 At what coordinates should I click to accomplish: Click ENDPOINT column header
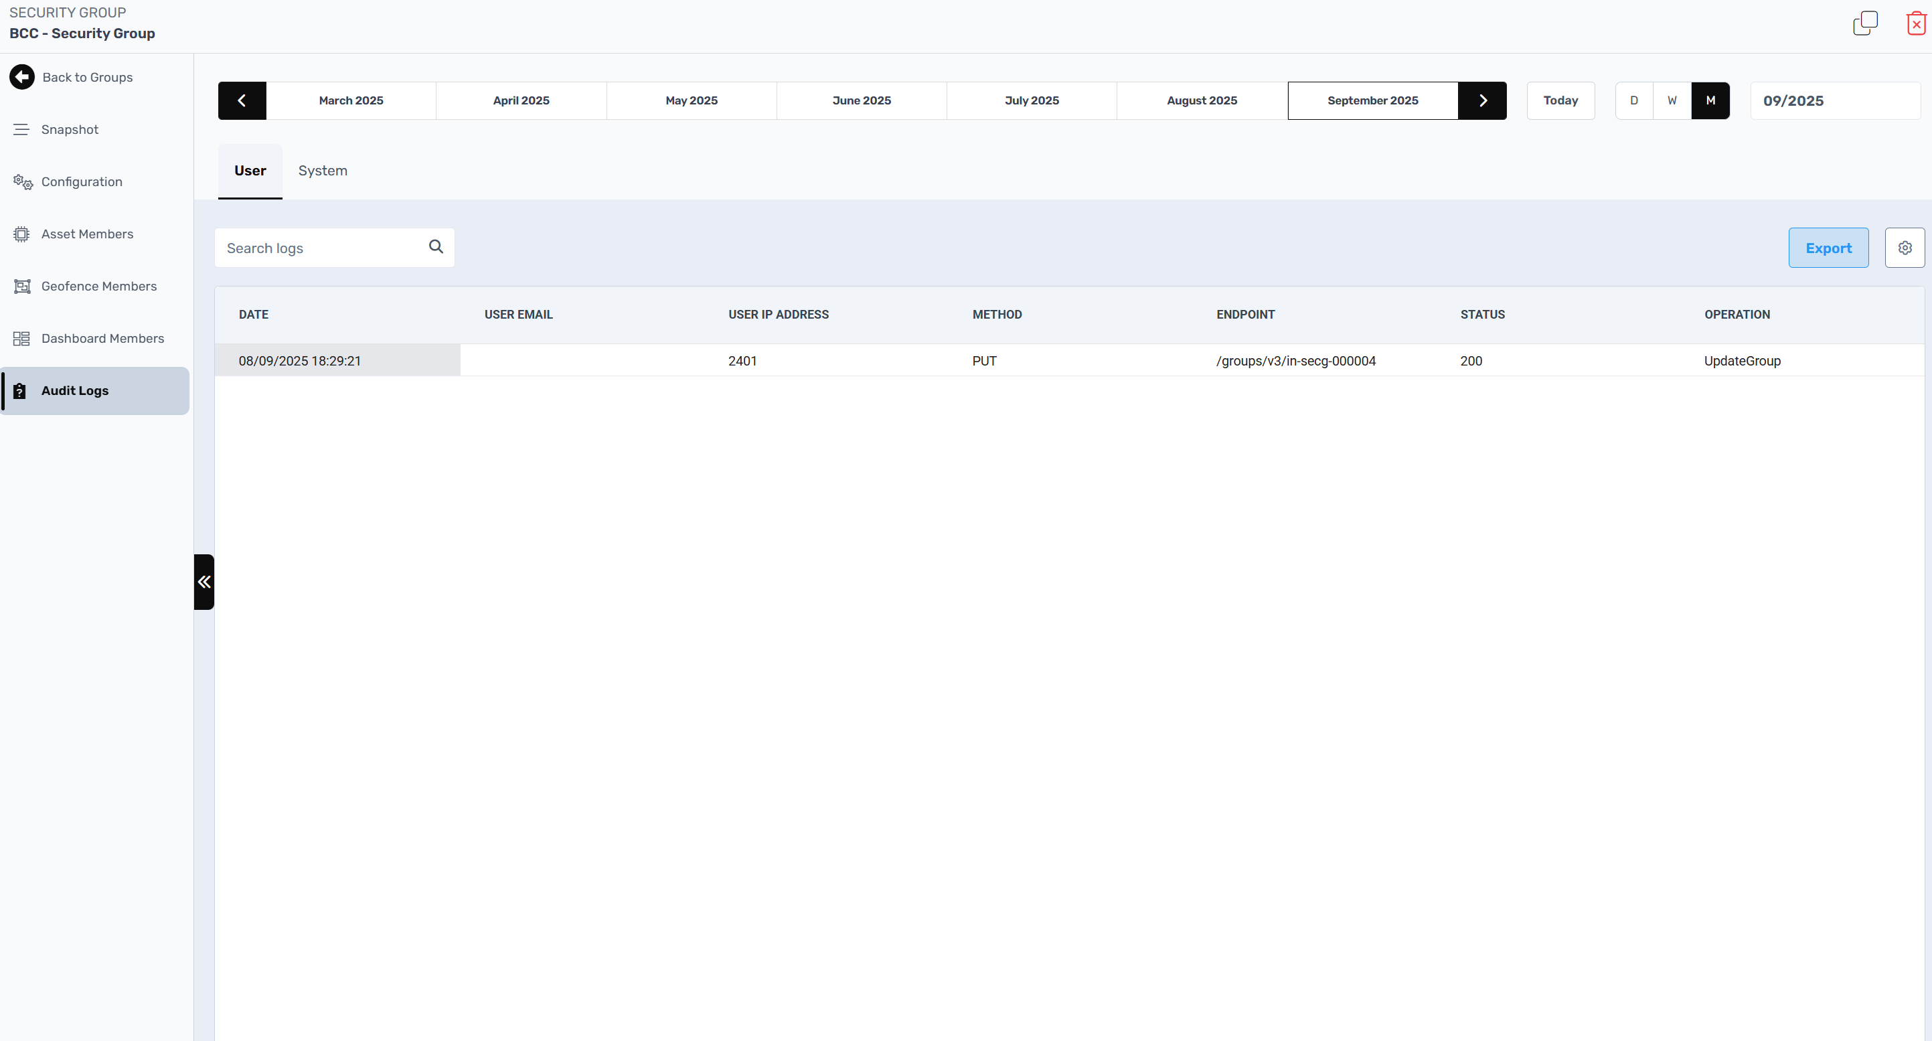point(1245,314)
